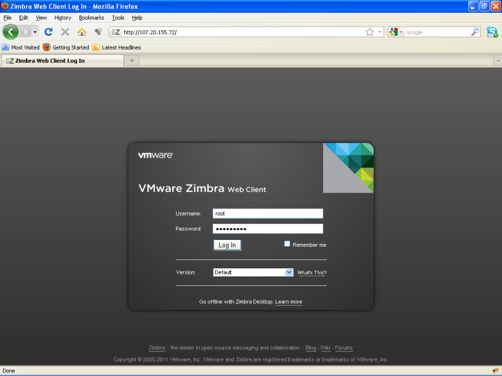Viewport: 502px width, 376px height.
Task: Go to the Home page icon
Action: [82, 32]
